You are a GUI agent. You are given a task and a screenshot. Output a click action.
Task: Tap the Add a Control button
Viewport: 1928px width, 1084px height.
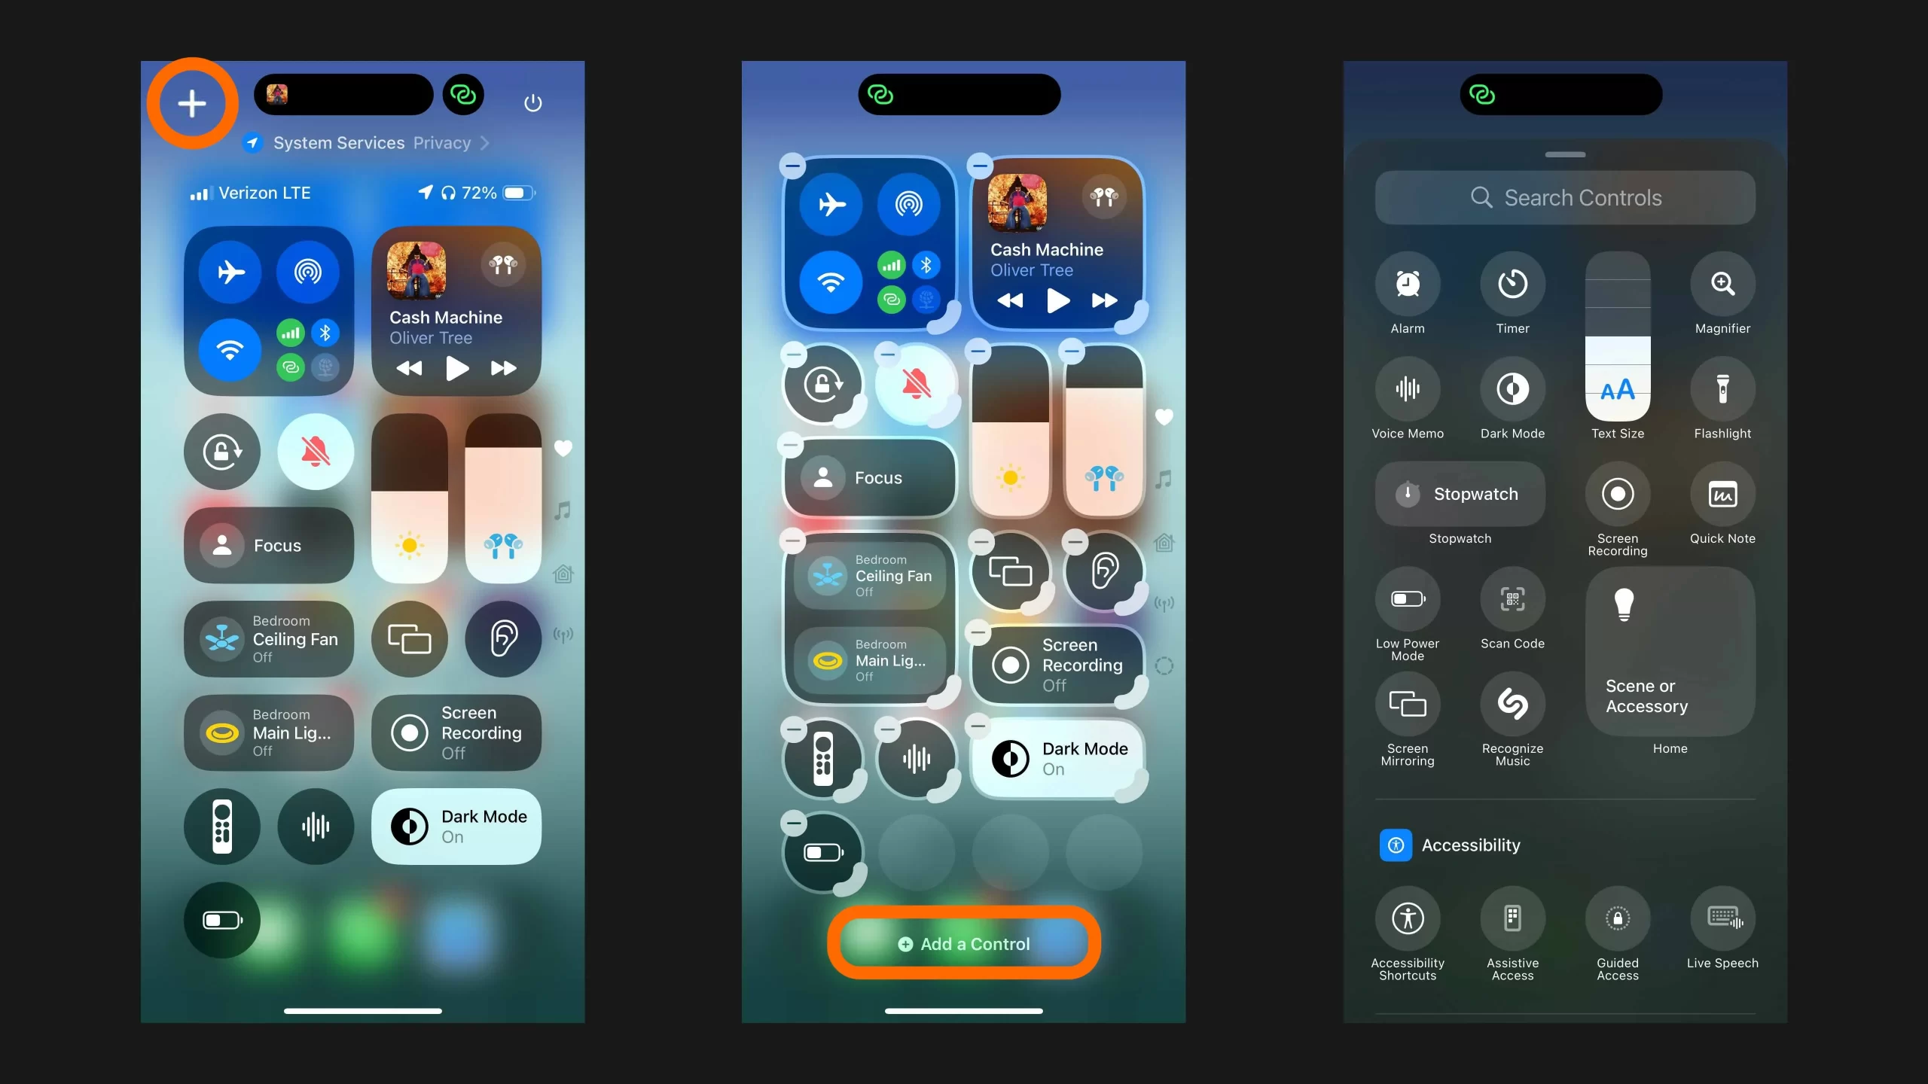tap(964, 944)
